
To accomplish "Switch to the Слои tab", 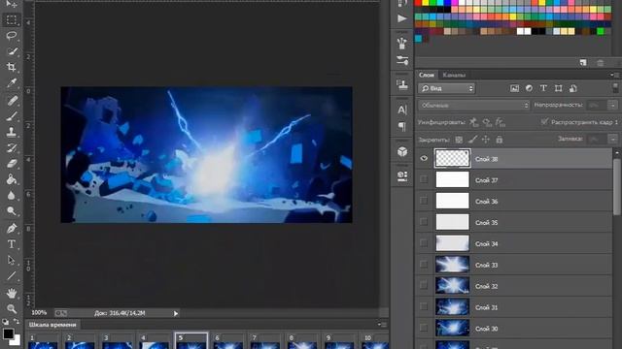I will [427, 75].
